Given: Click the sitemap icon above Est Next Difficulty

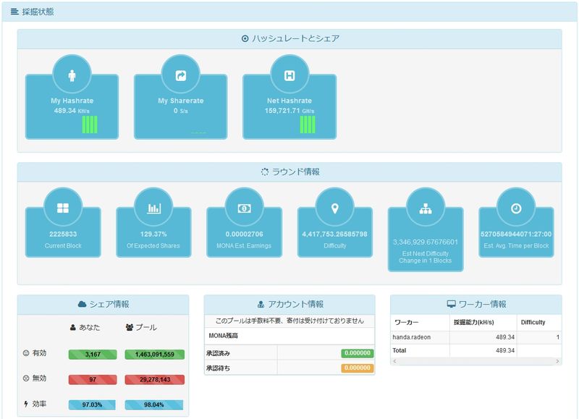Looking at the screenshot, I should pos(426,208).
